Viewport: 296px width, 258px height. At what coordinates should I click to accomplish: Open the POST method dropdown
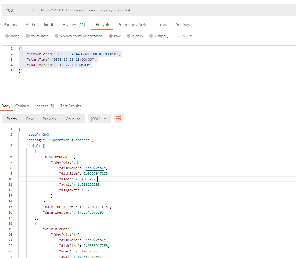click(20, 10)
